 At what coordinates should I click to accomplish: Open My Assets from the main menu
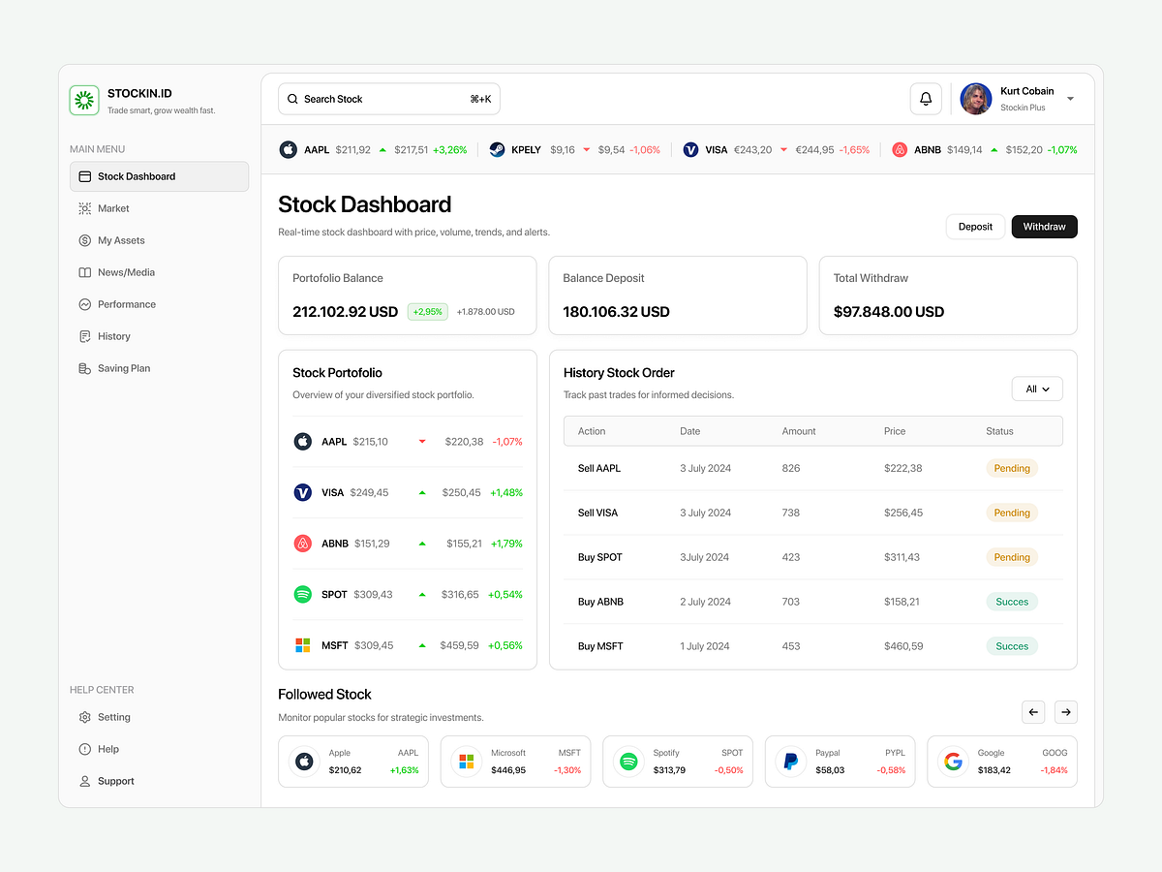tap(84, 240)
